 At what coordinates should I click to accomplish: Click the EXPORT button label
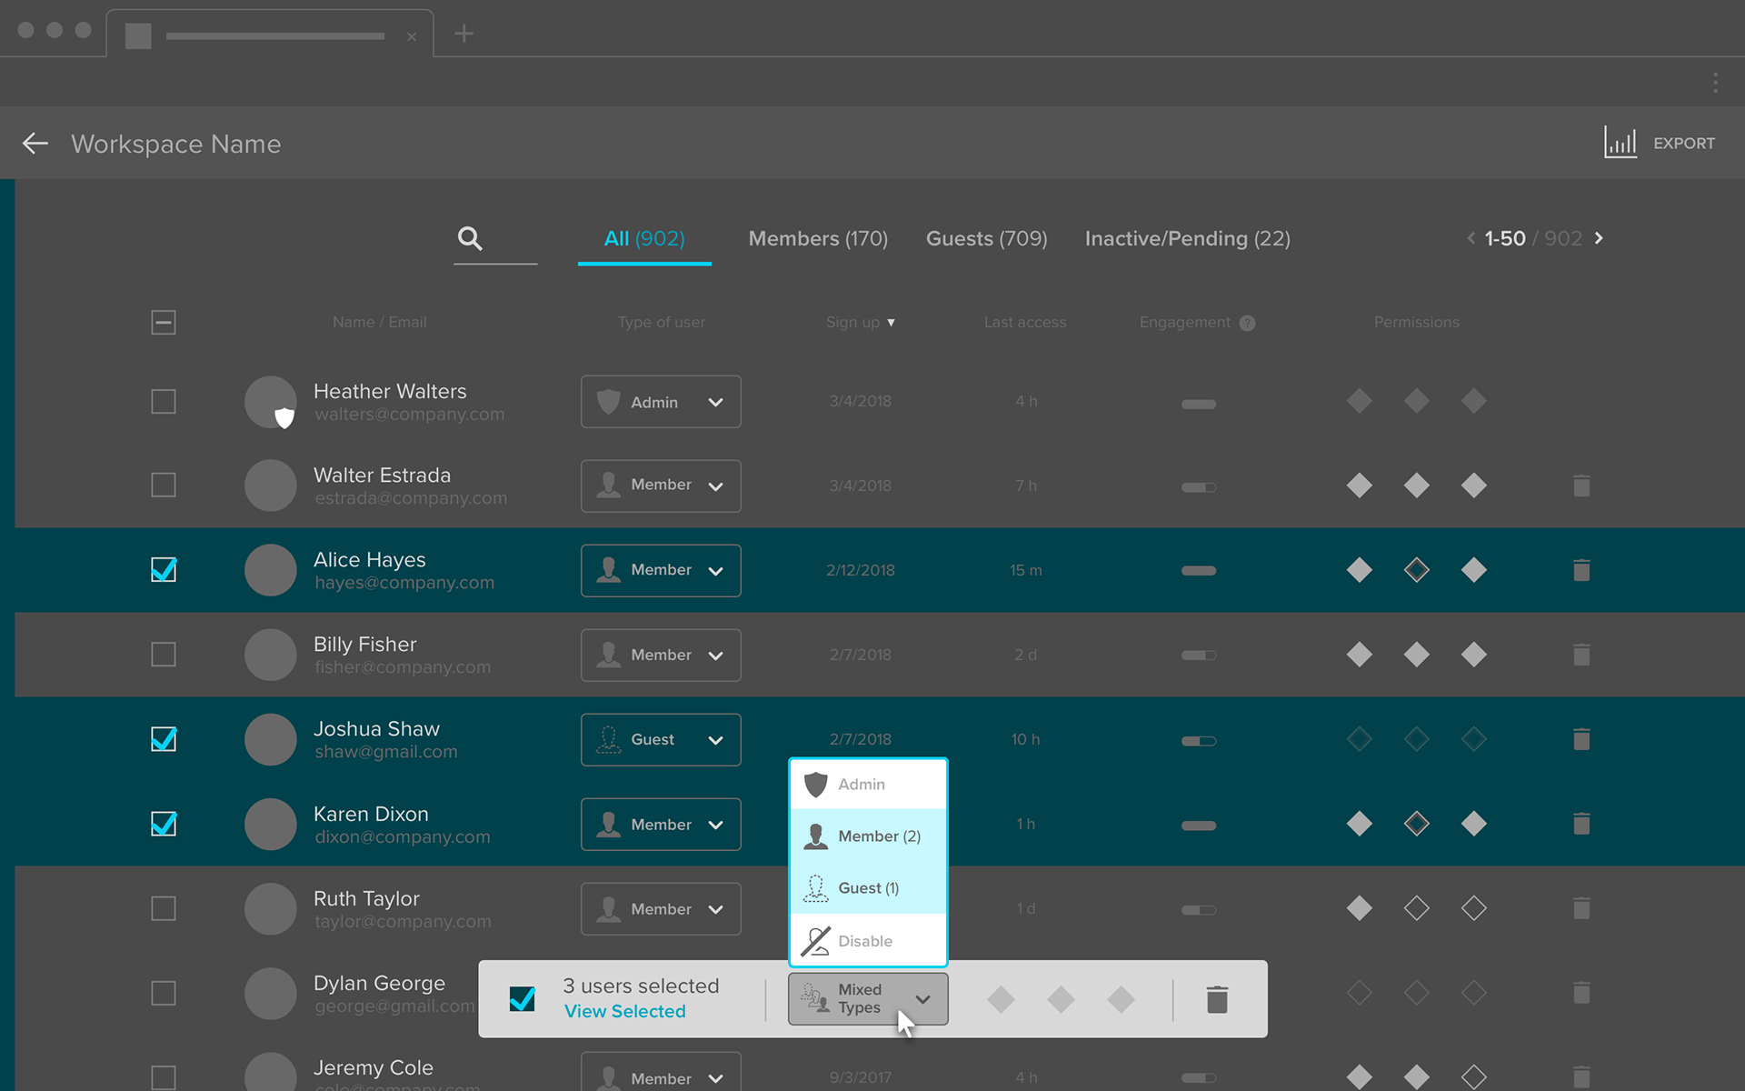point(1683,144)
